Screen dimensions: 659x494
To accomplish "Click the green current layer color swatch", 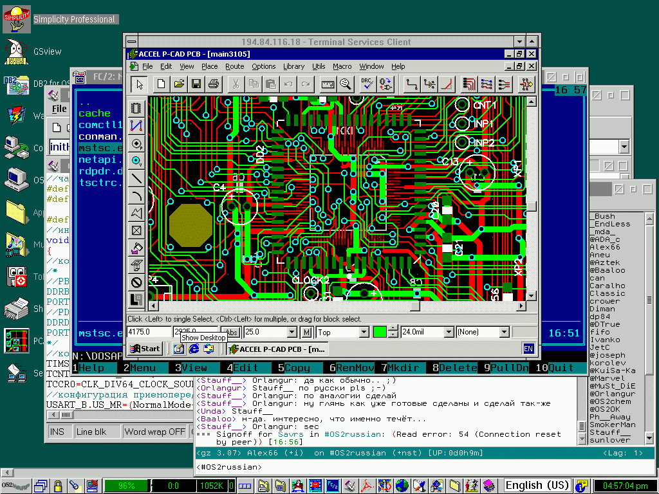I will coord(380,333).
